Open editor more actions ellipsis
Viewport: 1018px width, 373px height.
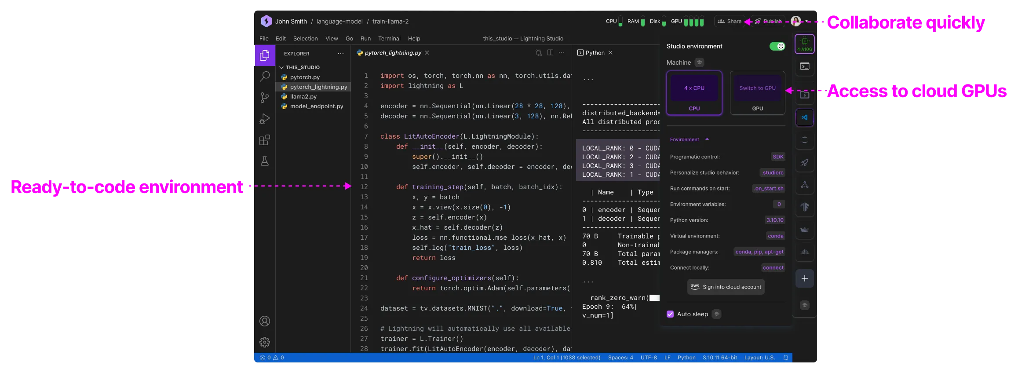562,53
